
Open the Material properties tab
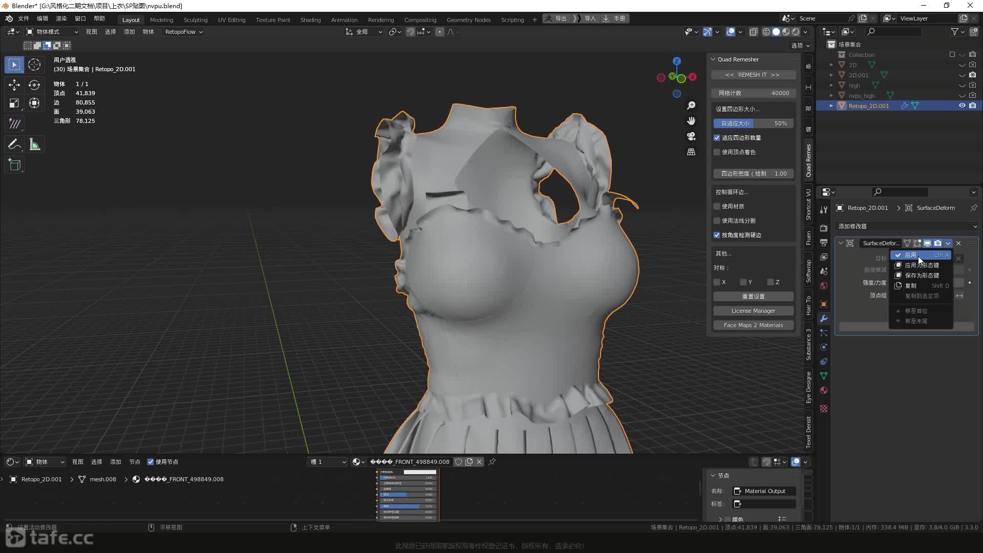tap(824, 390)
